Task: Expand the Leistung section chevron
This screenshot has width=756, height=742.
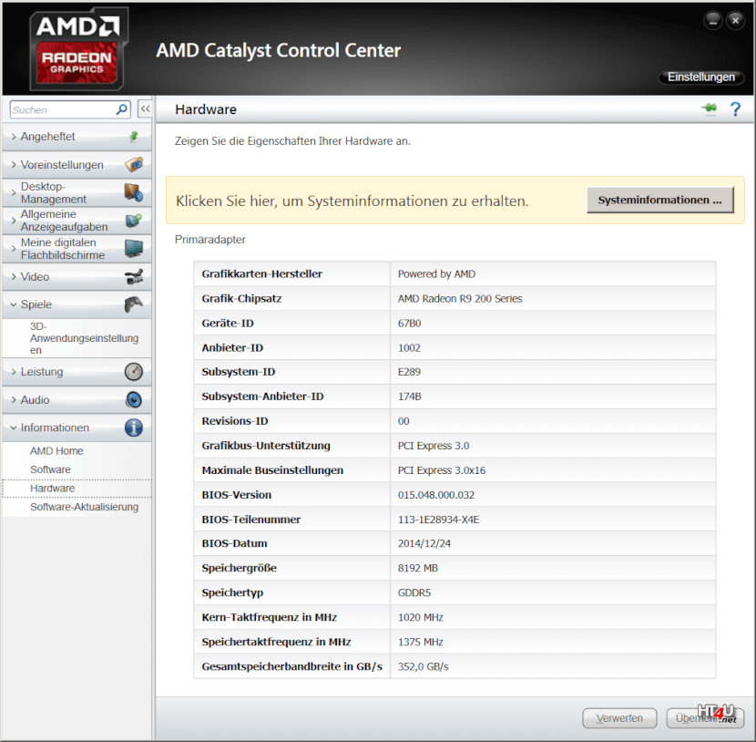Action: coord(14,372)
